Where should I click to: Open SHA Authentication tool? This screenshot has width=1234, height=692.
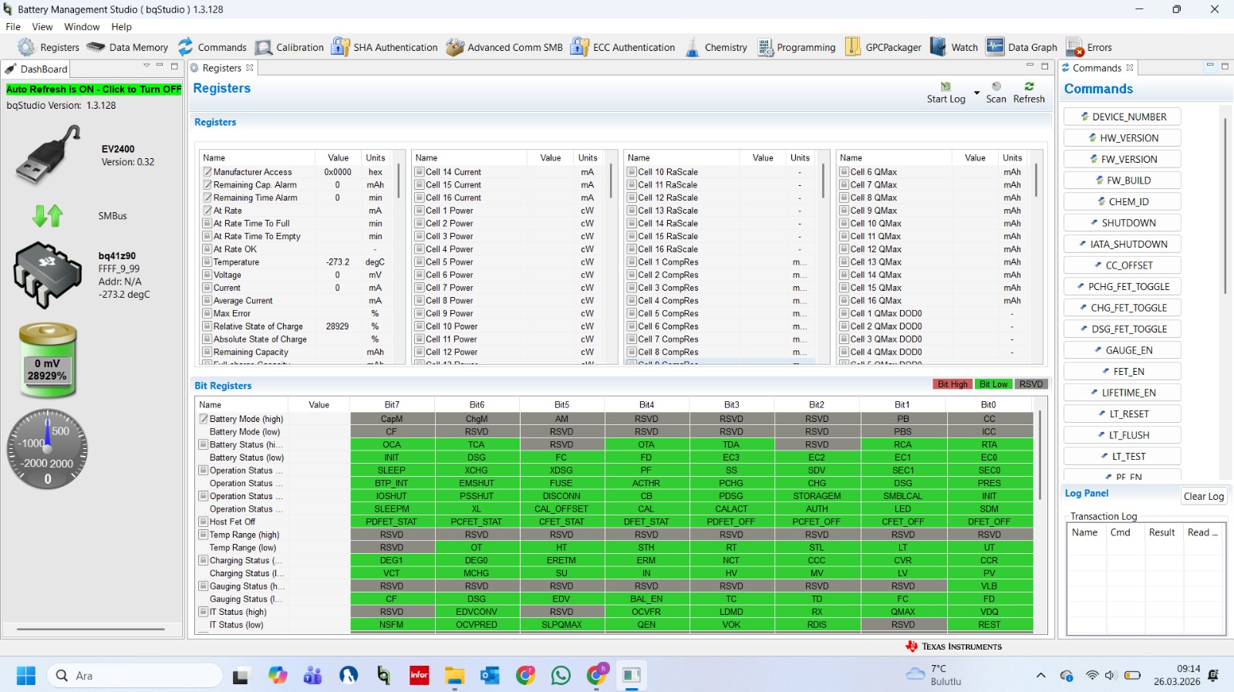click(340, 47)
